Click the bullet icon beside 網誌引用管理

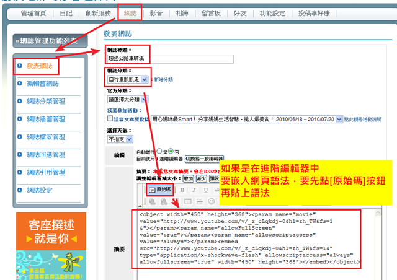pos(20,172)
